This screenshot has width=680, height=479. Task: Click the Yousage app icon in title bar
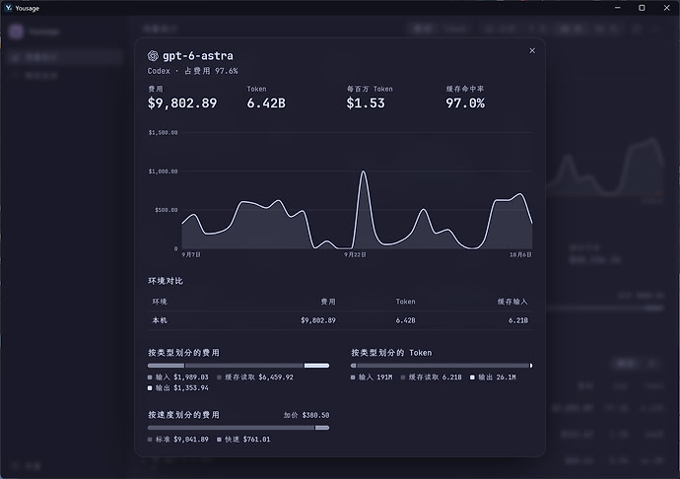(8, 8)
